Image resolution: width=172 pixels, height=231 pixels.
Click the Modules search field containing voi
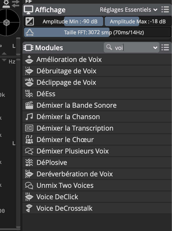(x=131, y=47)
